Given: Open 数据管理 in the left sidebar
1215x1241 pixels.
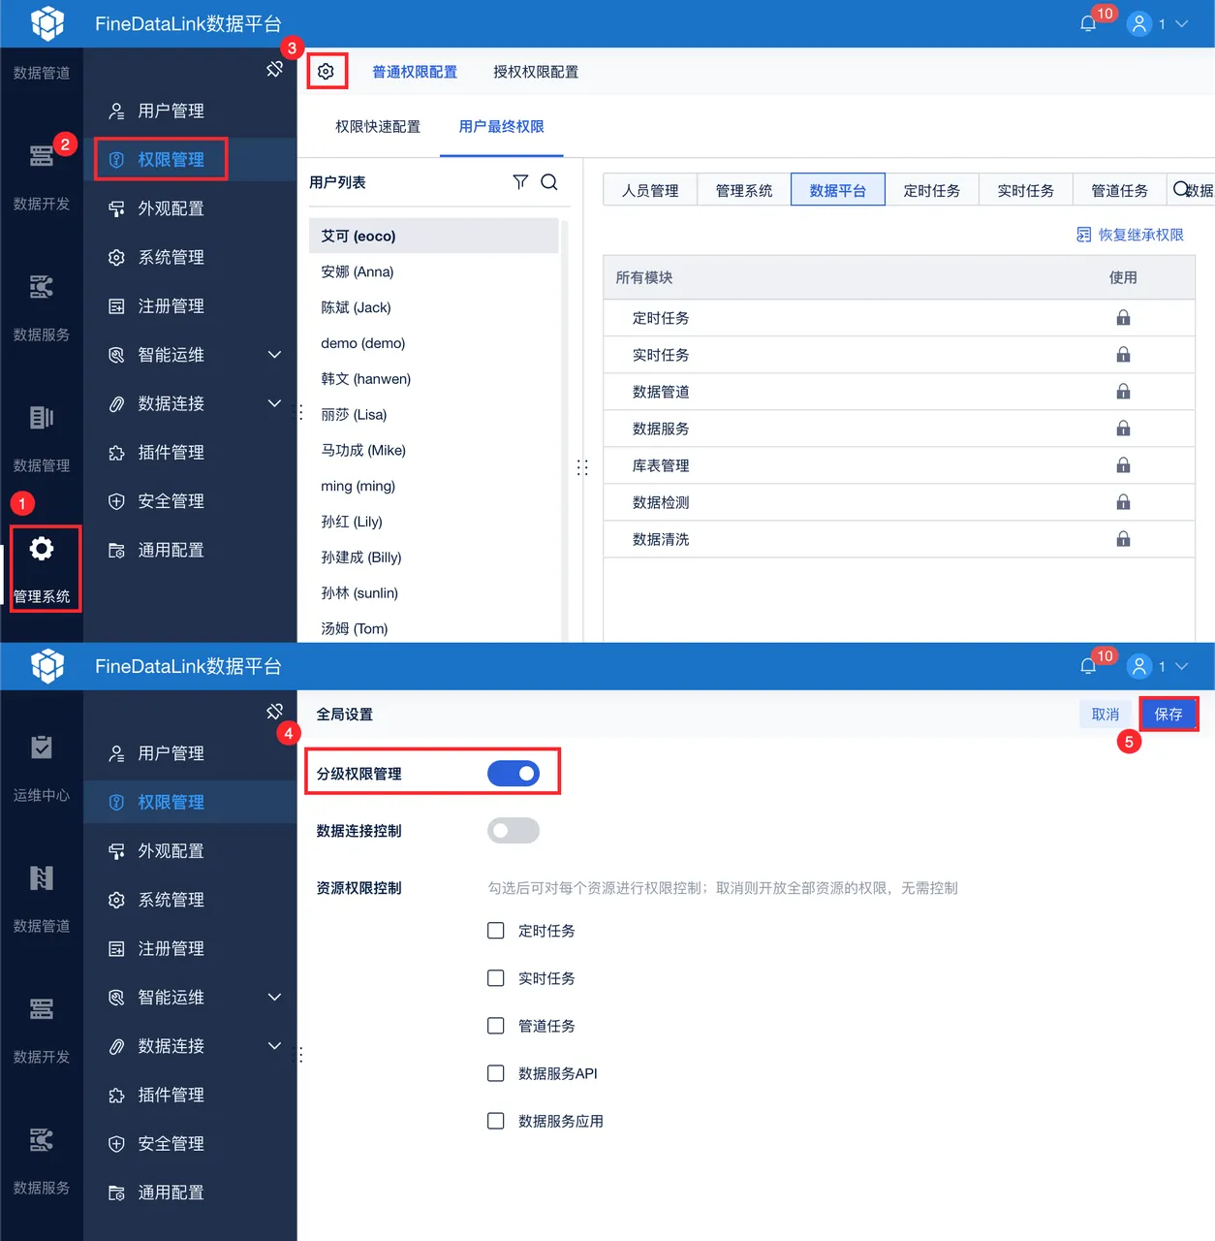Looking at the screenshot, I should point(42,438).
